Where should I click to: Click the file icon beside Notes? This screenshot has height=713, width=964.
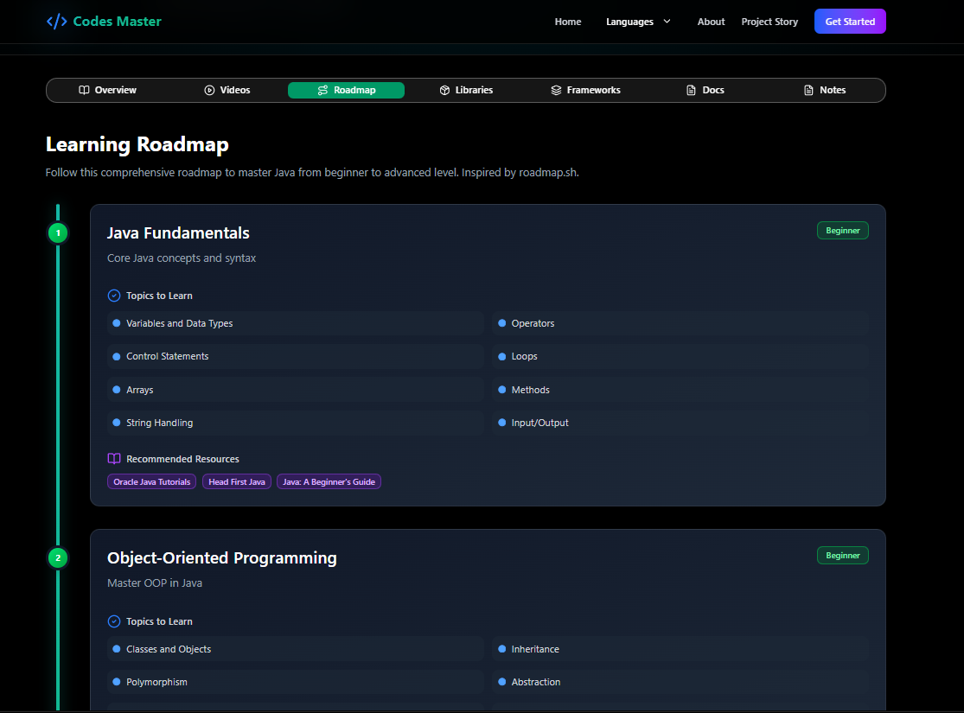[x=809, y=91]
